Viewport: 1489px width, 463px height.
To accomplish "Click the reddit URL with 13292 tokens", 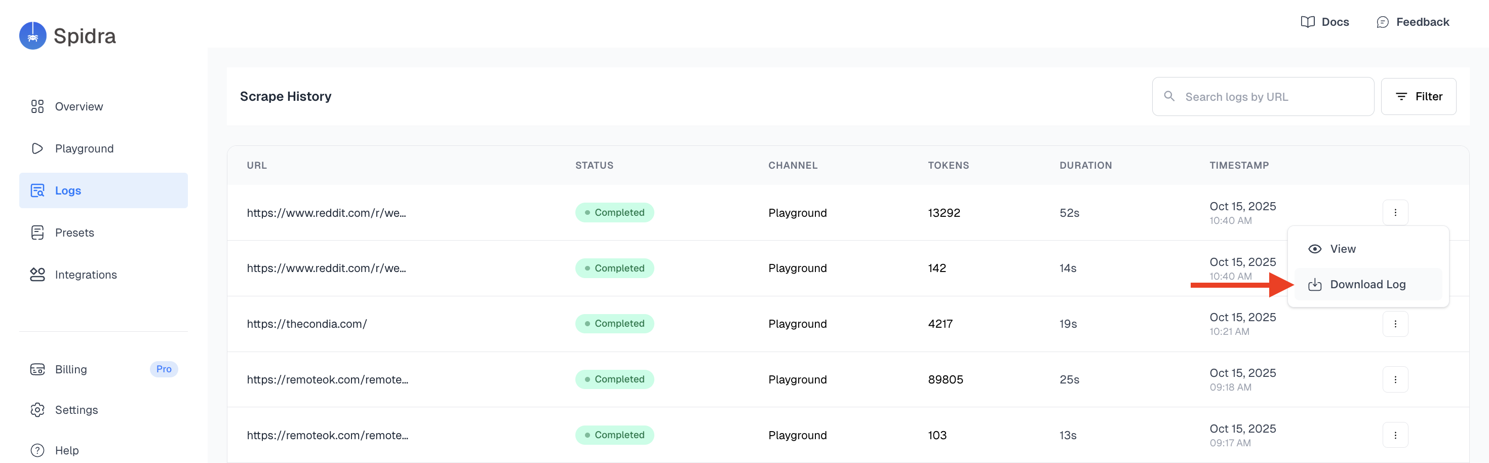I will (x=326, y=213).
